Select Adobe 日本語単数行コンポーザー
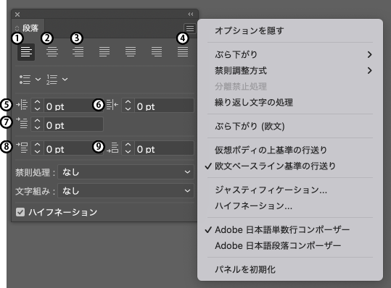This screenshot has height=288, width=391. pyautogui.click(x=290, y=230)
